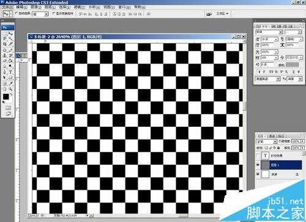Select the Horizontal Type tool
Viewport: 306px width, 222px height.
click(x=10, y=72)
